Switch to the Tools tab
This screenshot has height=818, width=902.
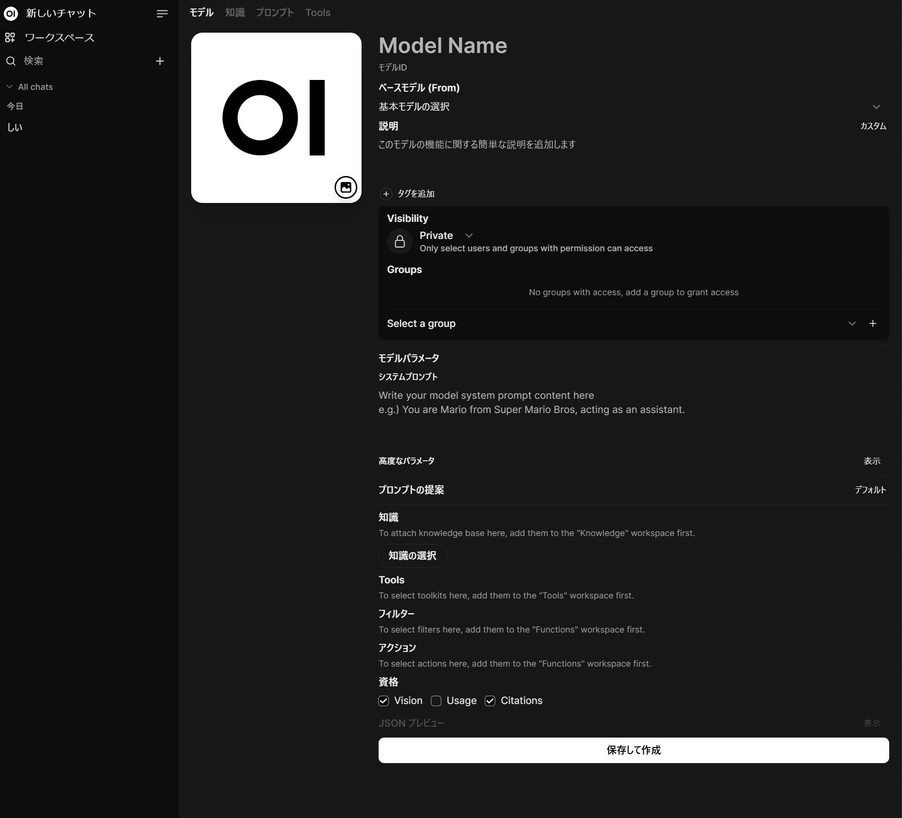click(x=318, y=12)
